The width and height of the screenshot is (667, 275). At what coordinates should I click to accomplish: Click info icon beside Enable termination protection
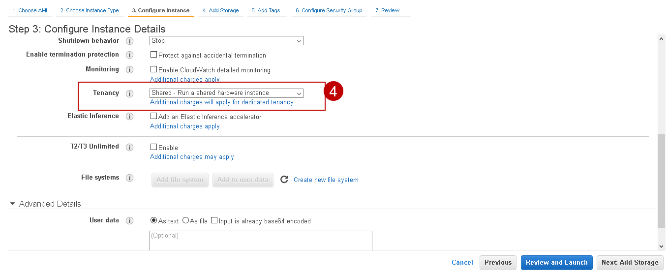(130, 55)
